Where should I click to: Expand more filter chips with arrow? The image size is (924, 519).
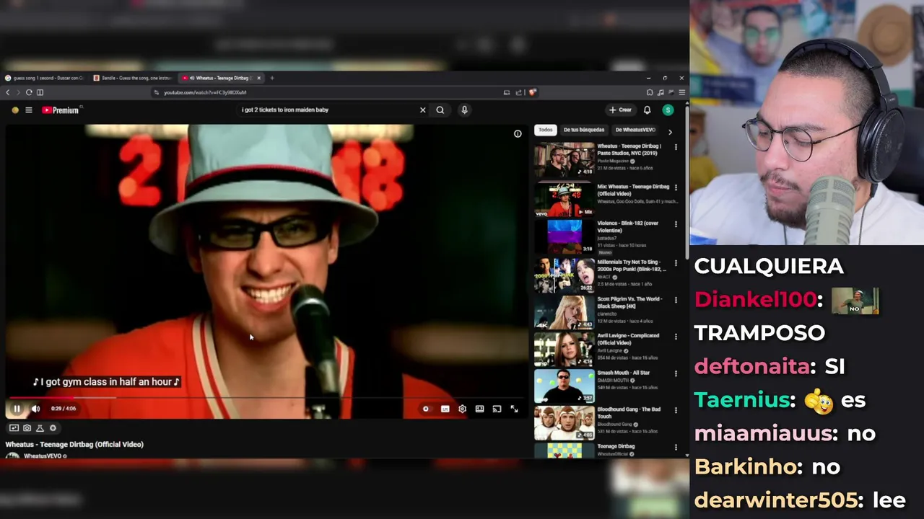[670, 132]
